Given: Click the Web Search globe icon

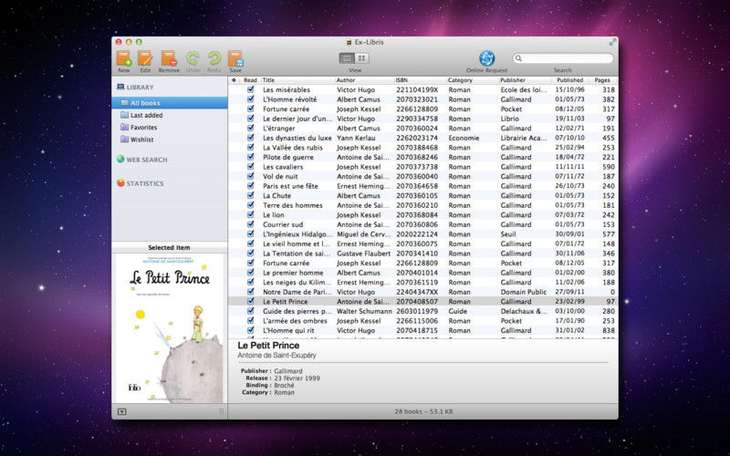Looking at the screenshot, I should coord(120,159).
